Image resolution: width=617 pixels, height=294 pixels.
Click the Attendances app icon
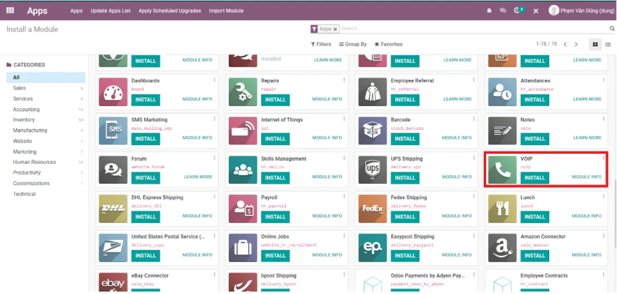[502, 92]
